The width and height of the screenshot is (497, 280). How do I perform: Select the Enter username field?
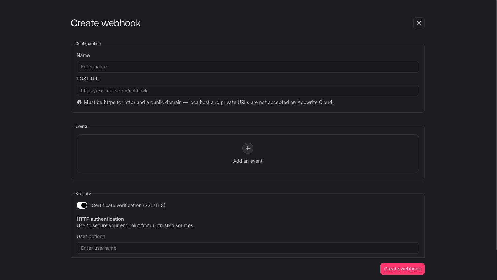coord(247,248)
